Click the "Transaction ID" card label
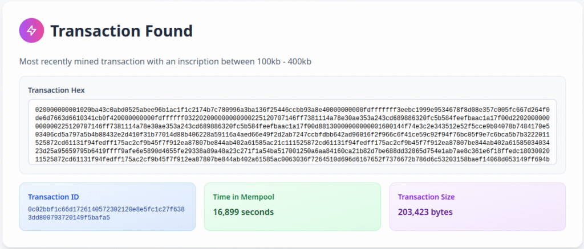This screenshot has width=584, height=249. [53, 197]
